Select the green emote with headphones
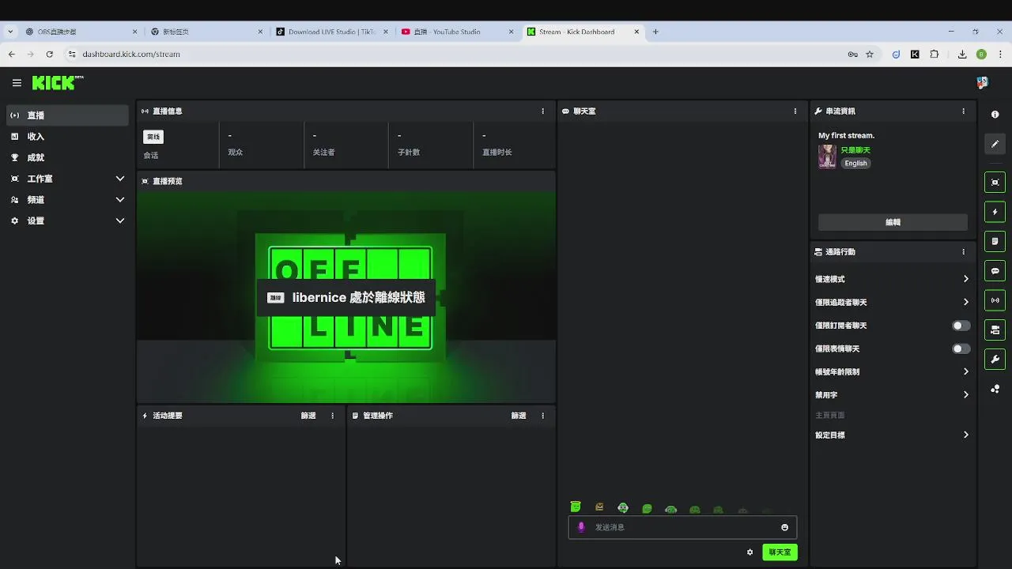 670,510
